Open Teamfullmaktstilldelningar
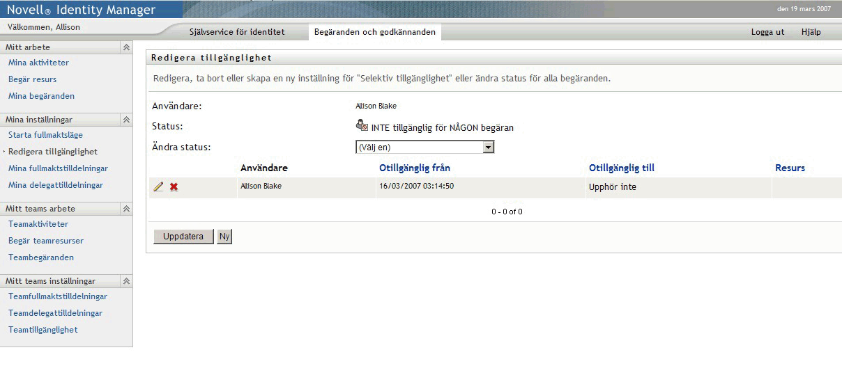 (58, 296)
